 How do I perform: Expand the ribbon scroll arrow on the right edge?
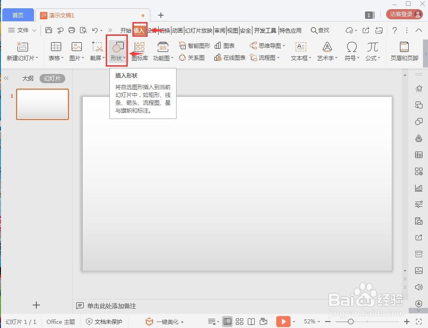[426, 53]
